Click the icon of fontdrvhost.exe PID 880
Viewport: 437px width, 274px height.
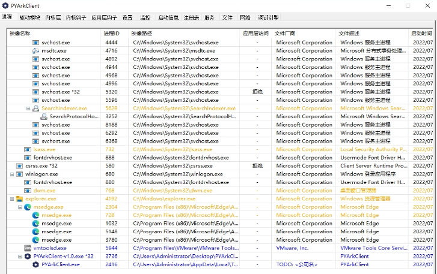pyautogui.click(x=28, y=182)
